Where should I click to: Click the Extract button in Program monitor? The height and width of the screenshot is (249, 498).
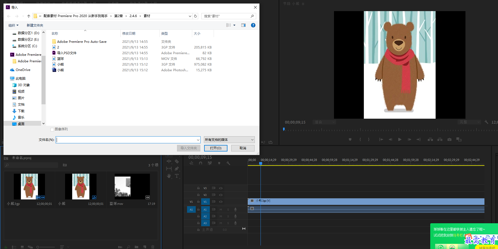tap(440, 139)
